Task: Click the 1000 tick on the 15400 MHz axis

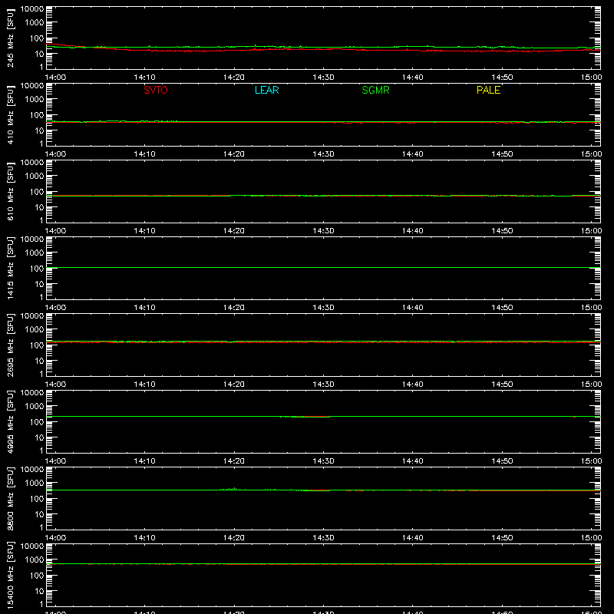Action: click(35, 560)
